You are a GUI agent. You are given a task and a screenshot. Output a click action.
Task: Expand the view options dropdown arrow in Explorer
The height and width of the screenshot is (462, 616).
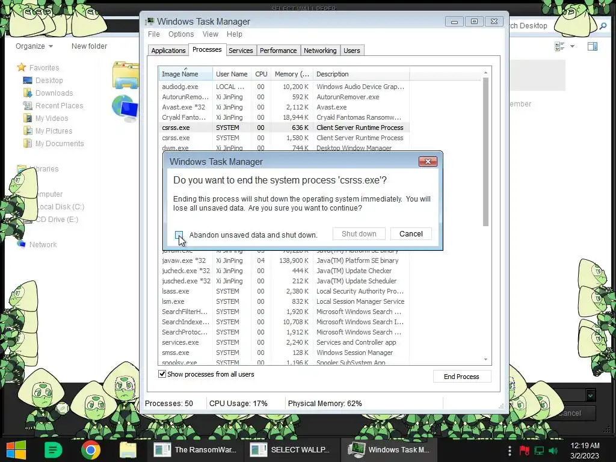click(573, 46)
